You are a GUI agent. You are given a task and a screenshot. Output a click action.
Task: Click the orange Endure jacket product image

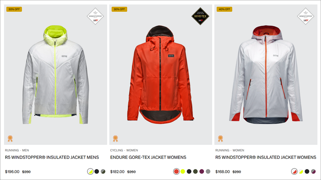[161, 75]
